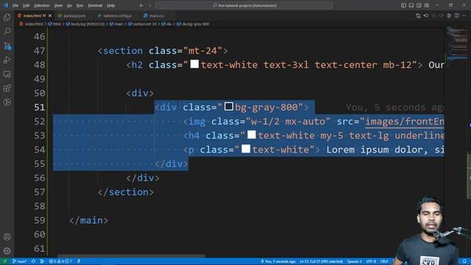Click the split editor right icon
Image resolution: width=471 pixels, height=265 pixels.
click(x=456, y=15)
